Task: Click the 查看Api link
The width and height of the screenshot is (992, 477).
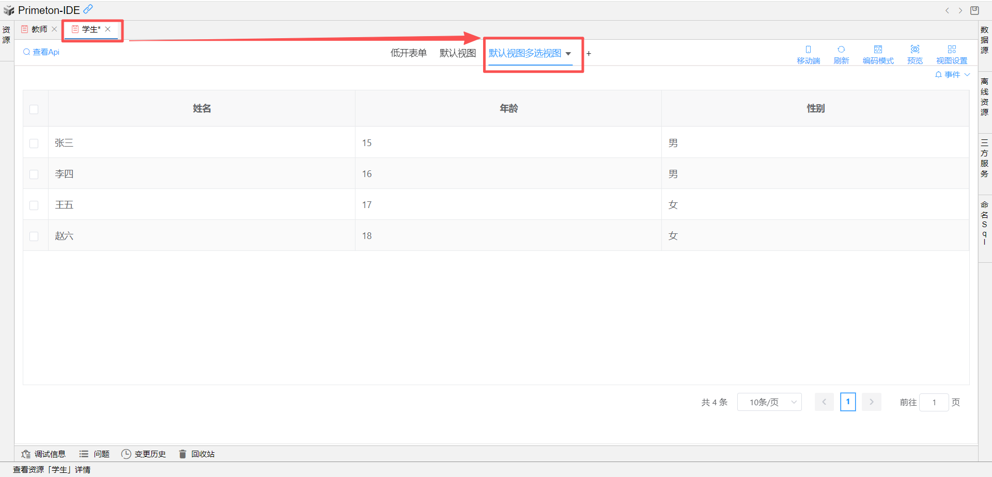Action: [41, 52]
